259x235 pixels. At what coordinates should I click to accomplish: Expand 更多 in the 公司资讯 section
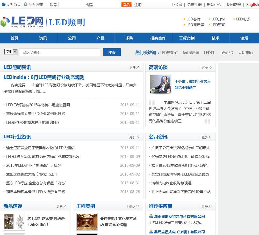tap(207, 137)
